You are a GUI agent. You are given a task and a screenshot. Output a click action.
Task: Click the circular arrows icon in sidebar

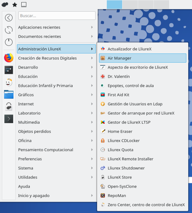[9, 30]
